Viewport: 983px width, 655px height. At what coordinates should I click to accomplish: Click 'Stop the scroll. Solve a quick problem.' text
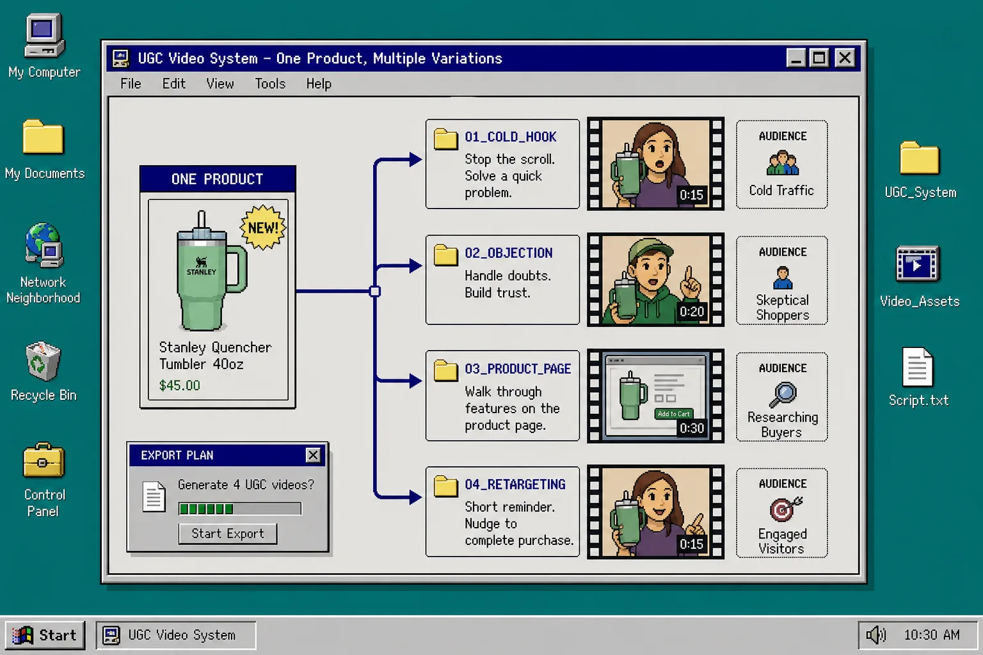point(509,176)
